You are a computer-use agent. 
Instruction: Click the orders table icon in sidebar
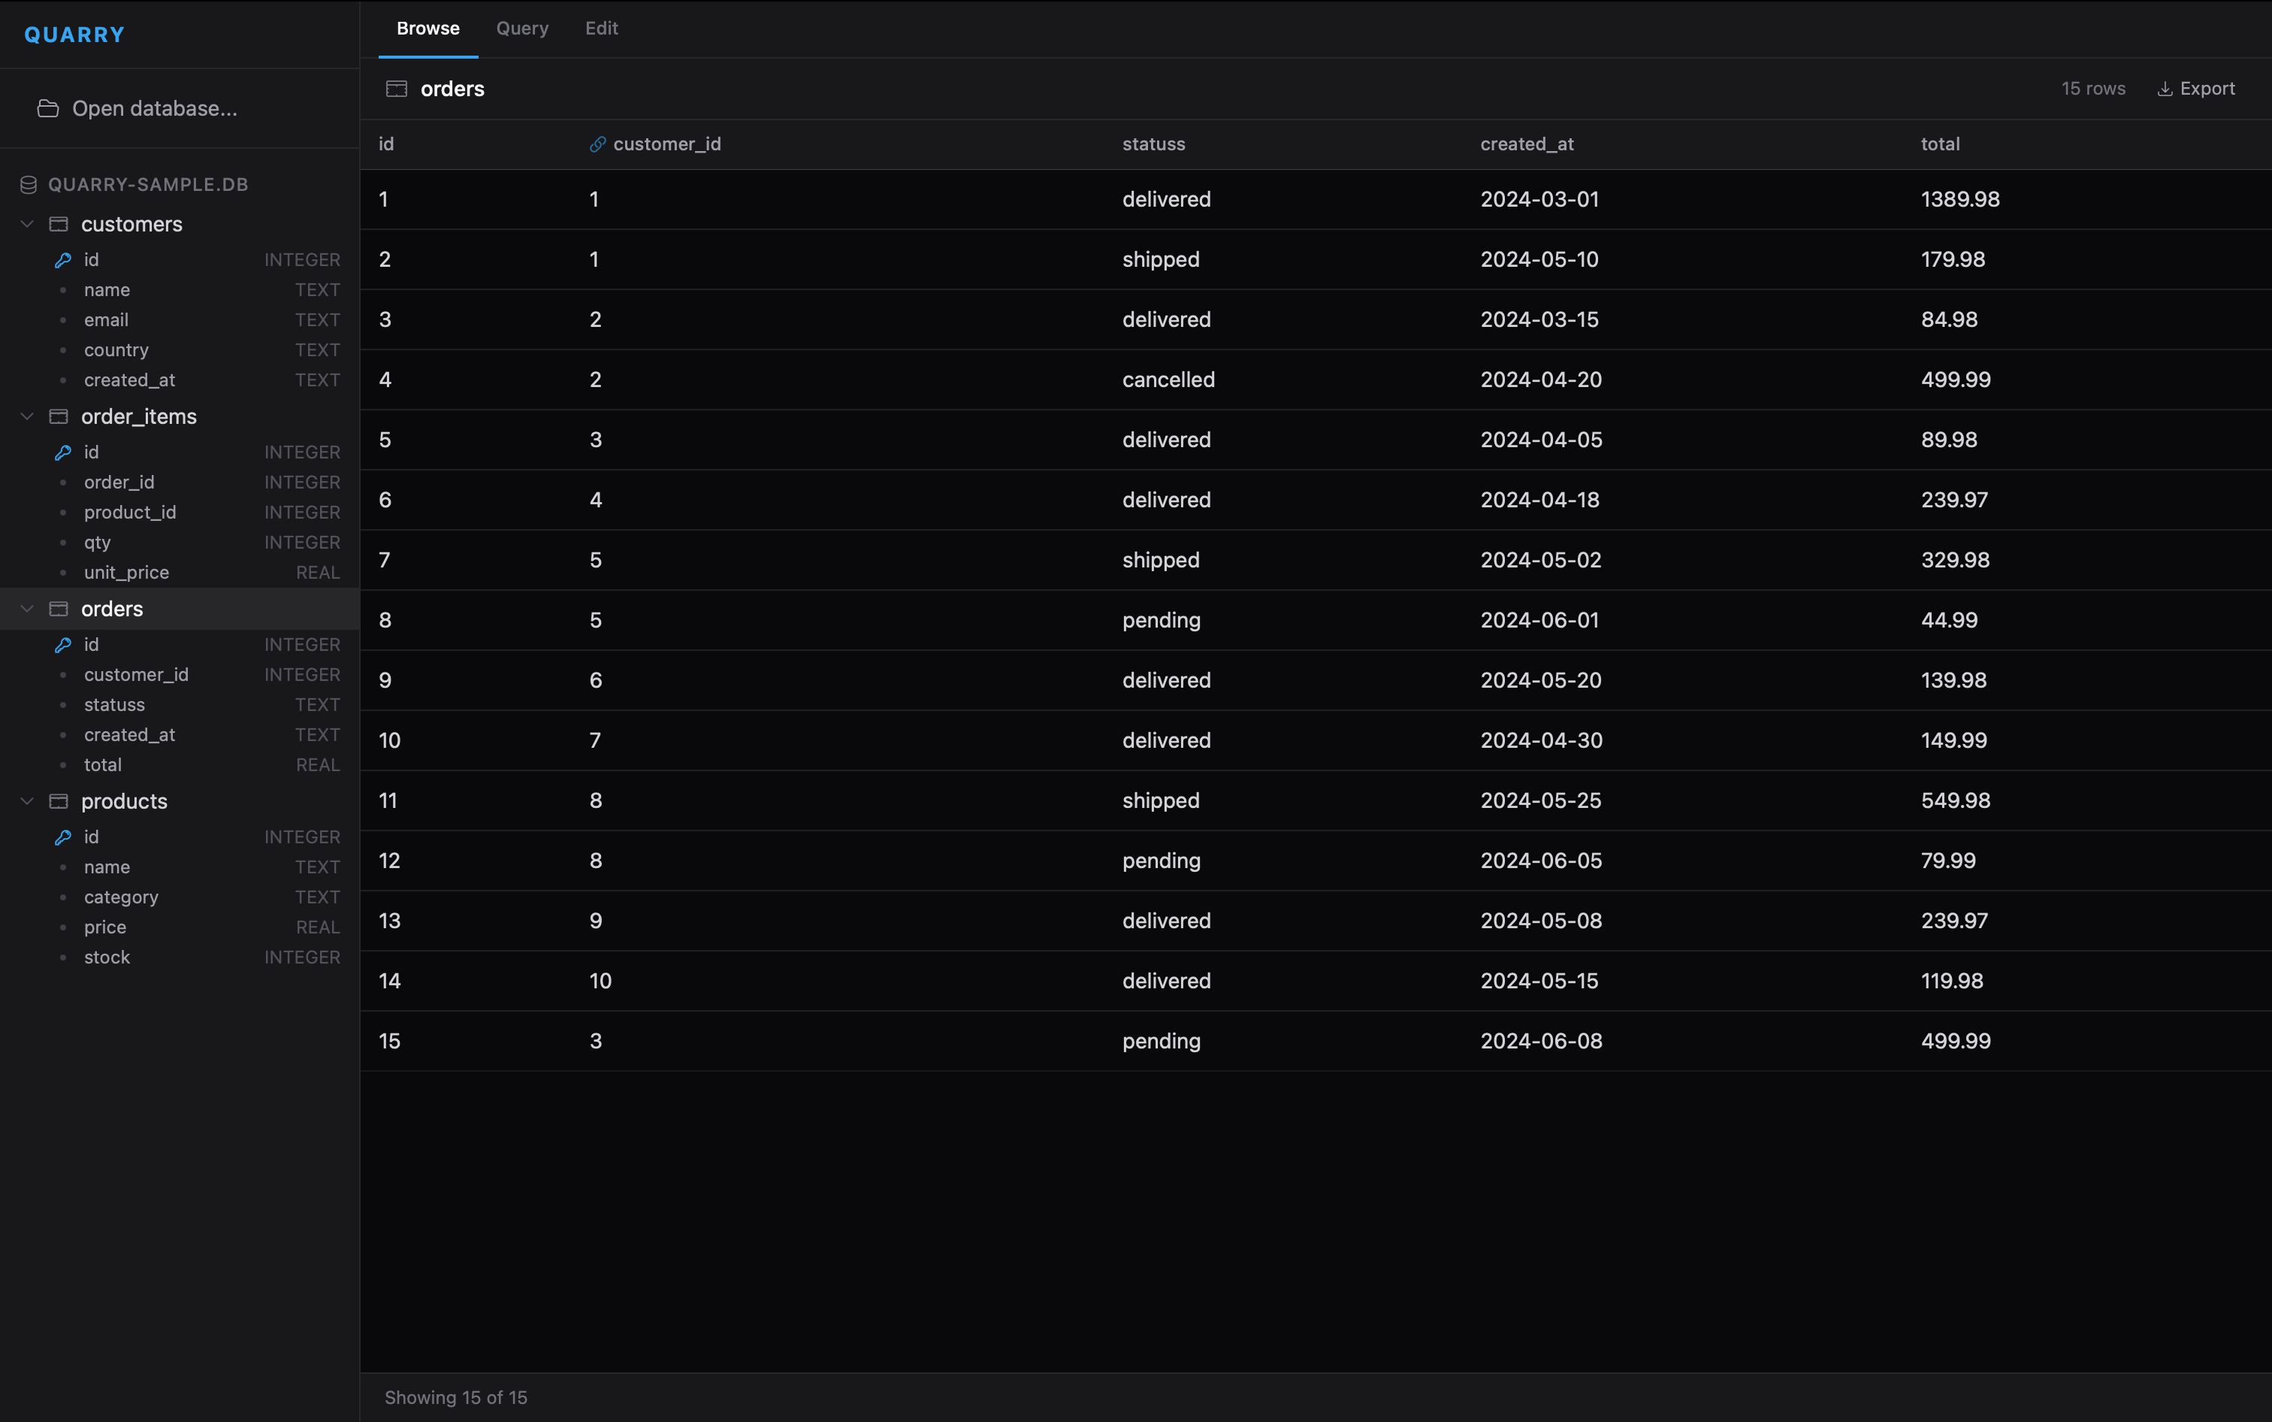point(59,609)
